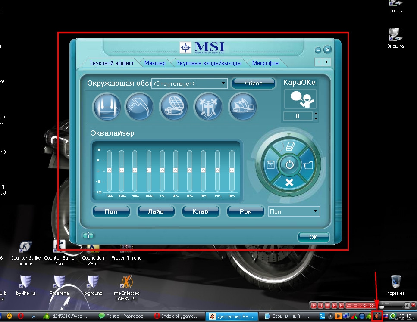Select the Proarena desktop shortcut

pyautogui.click(x=59, y=286)
